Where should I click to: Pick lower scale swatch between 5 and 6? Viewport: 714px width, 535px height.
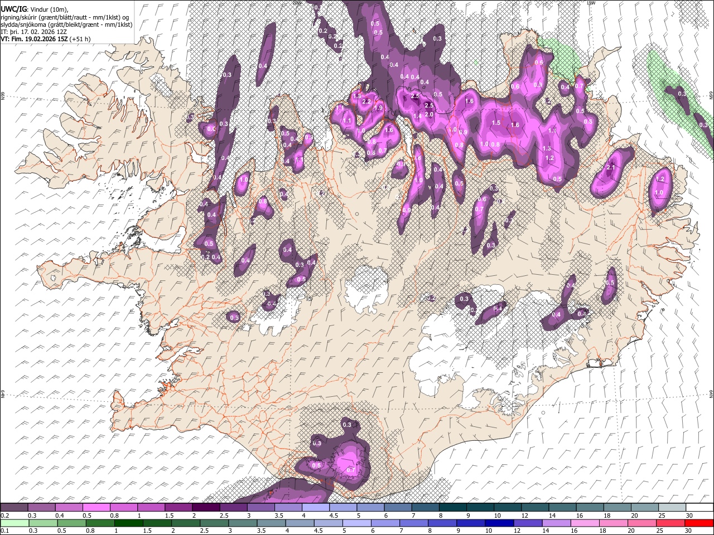[x=358, y=523]
